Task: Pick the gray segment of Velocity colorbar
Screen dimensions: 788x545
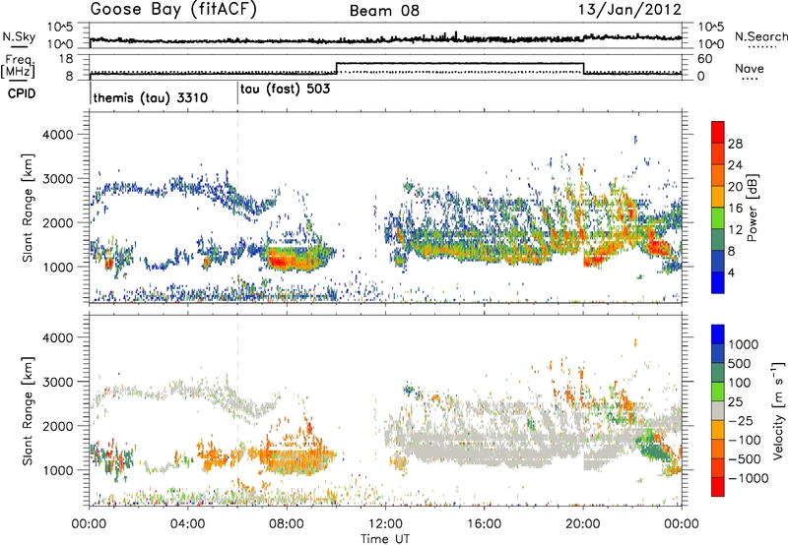Action: [x=718, y=410]
